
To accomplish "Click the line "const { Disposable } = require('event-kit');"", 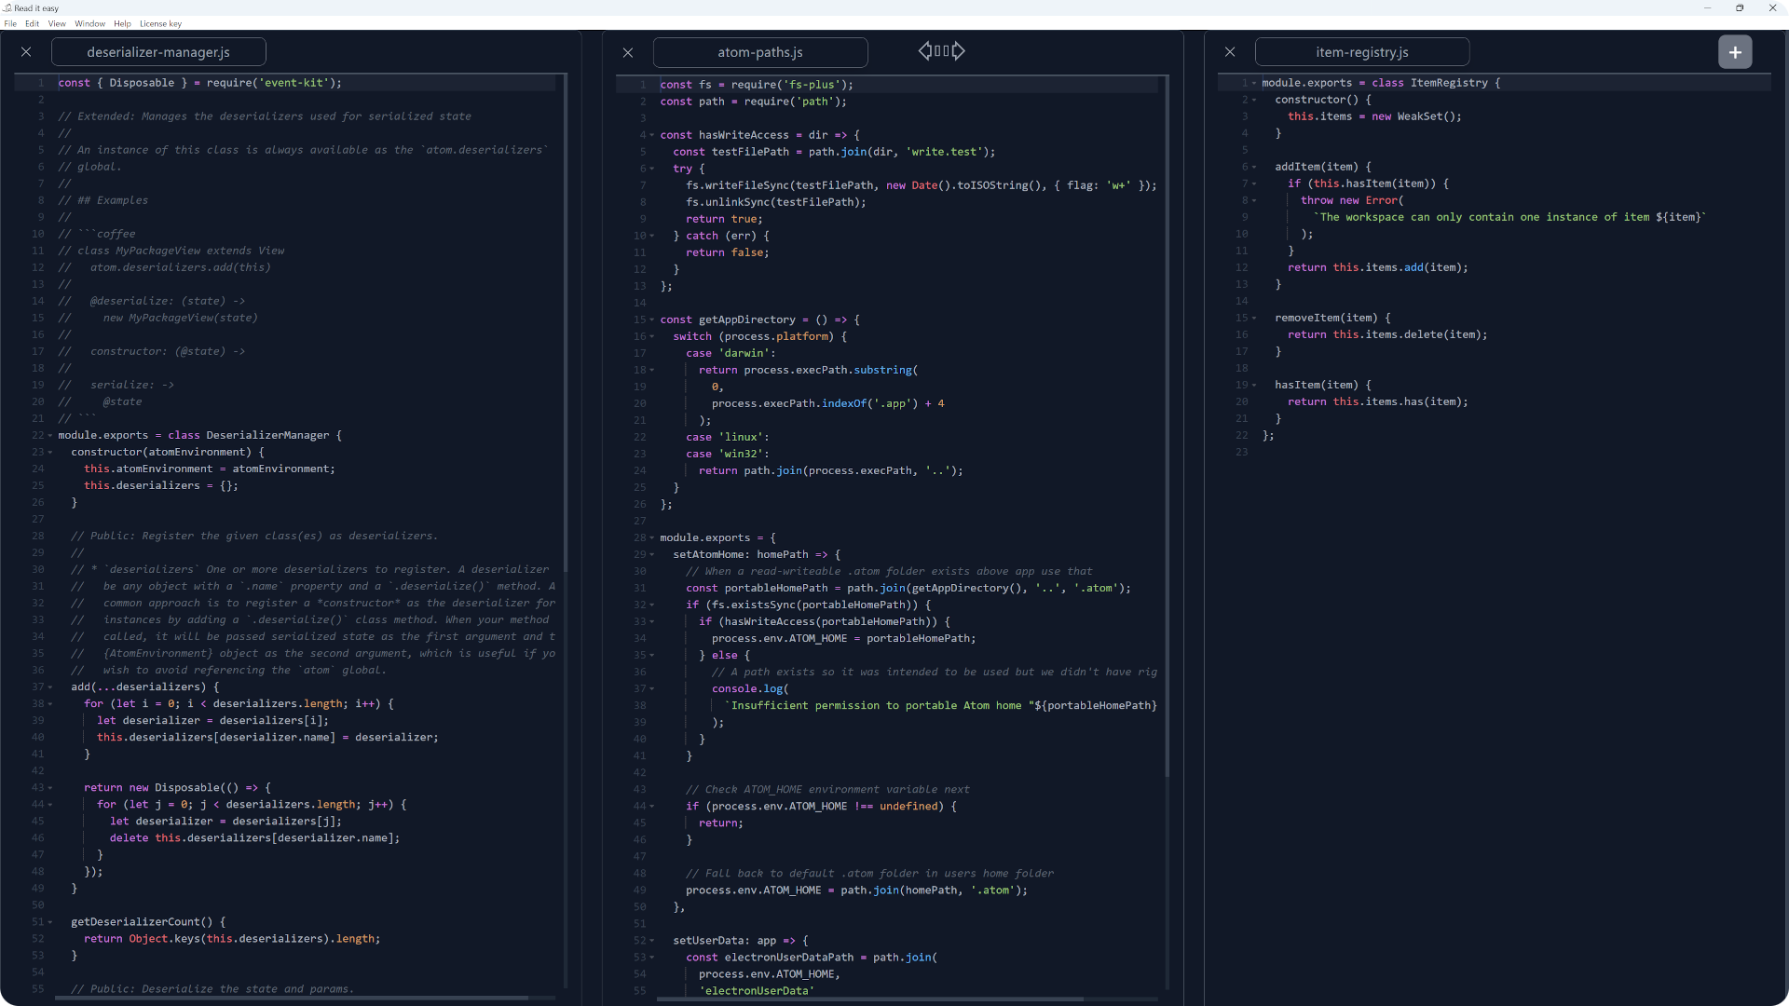I will pyautogui.click(x=199, y=83).
